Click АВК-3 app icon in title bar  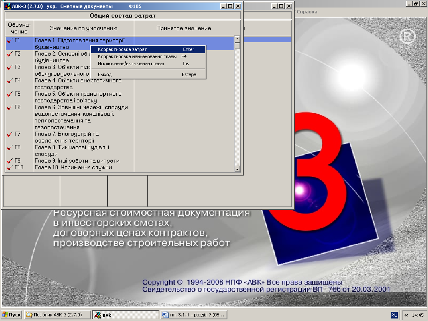pos(8,6)
